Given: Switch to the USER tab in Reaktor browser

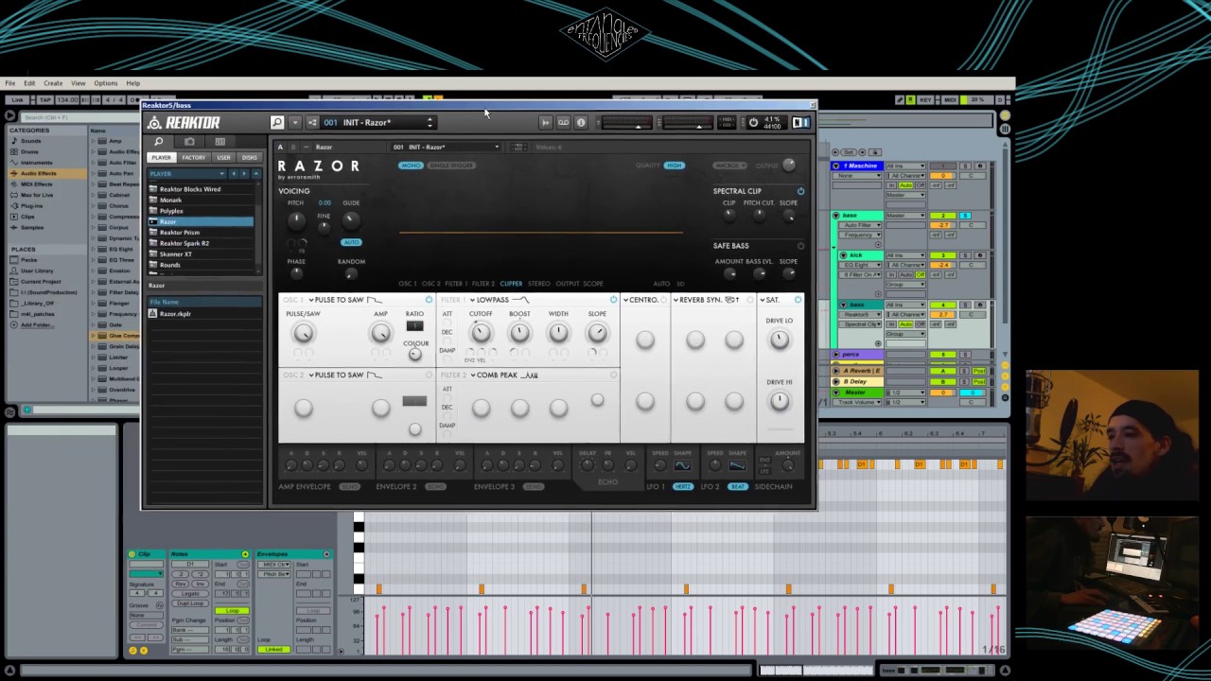Looking at the screenshot, I should click(x=223, y=158).
